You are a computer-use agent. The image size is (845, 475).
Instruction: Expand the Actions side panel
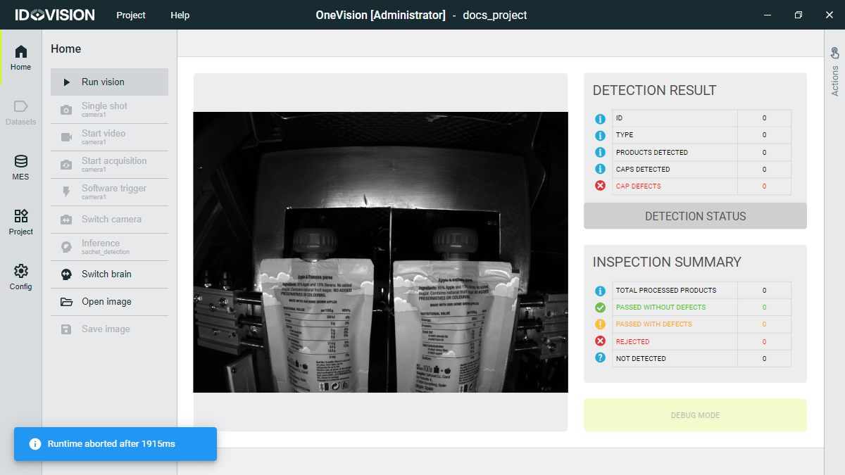pos(834,72)
